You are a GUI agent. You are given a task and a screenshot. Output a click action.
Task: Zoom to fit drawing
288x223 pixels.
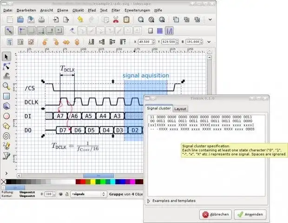(151, 20)
